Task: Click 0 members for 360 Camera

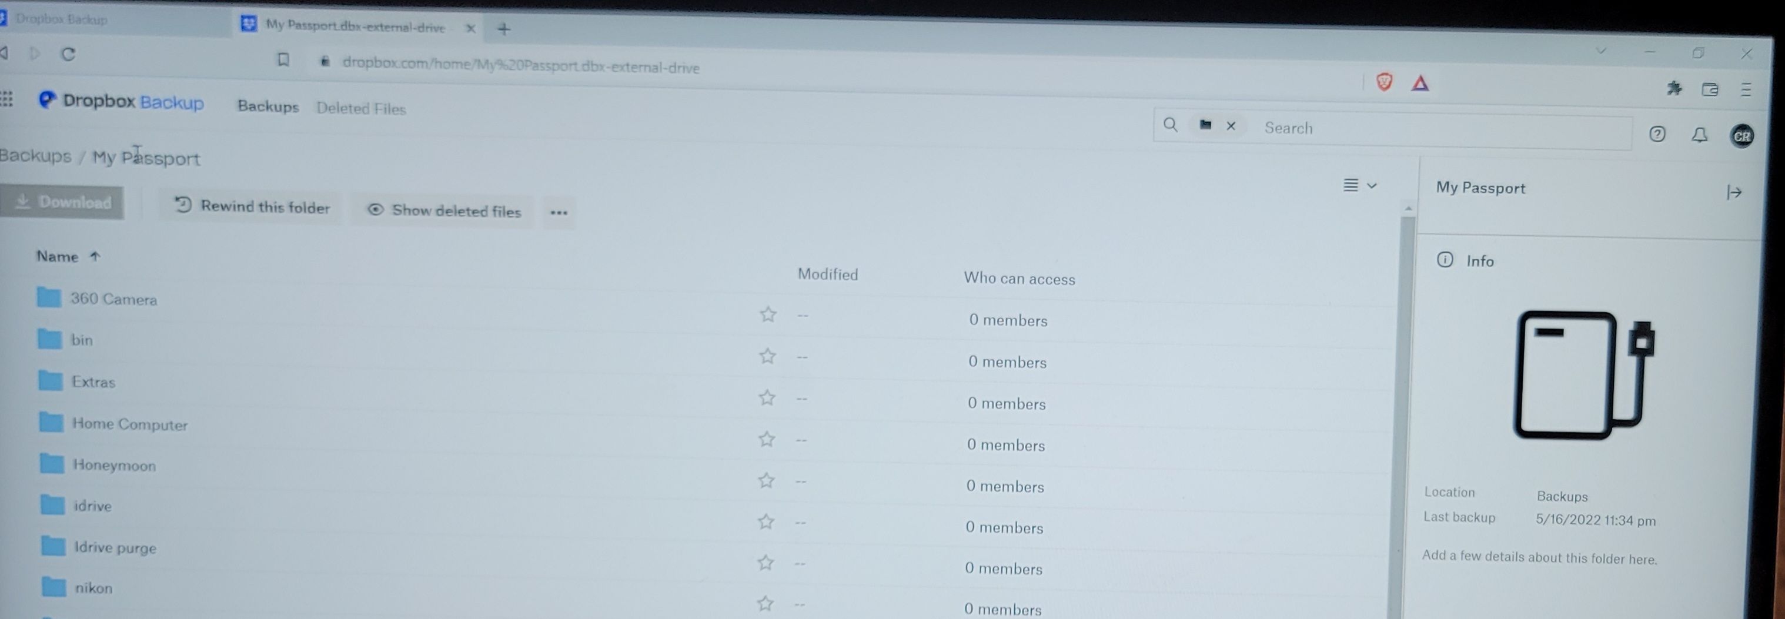Action: [1008, 320]
